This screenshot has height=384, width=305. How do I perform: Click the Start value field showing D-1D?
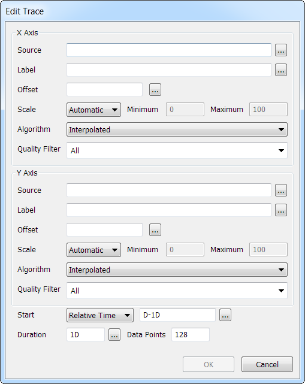[177, 315]
